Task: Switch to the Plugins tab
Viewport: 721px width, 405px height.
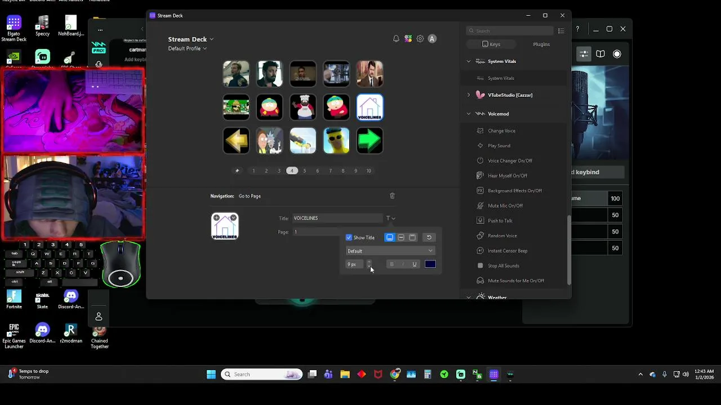Action: (541, 44)
